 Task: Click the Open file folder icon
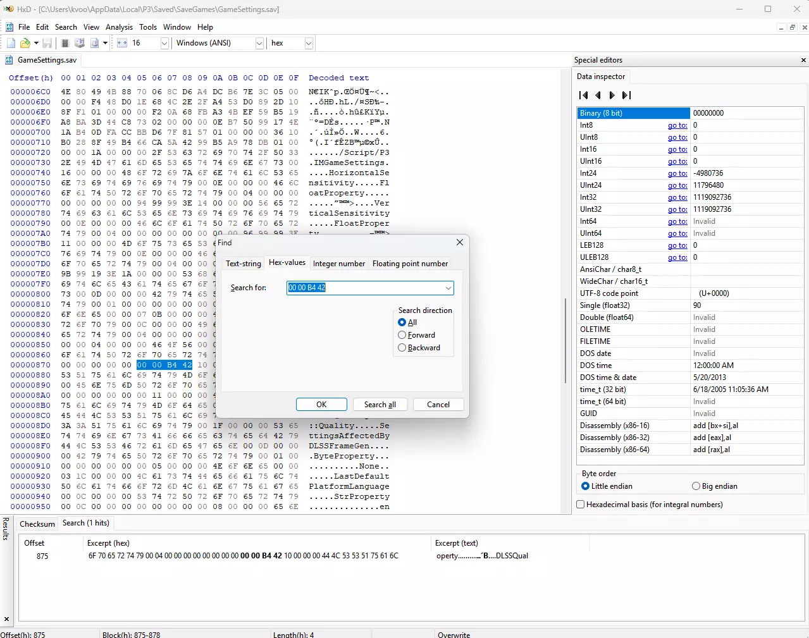(25, 43)
